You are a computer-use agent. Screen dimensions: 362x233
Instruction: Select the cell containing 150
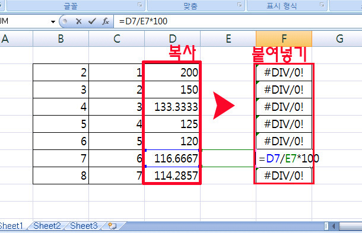point(172,90)
